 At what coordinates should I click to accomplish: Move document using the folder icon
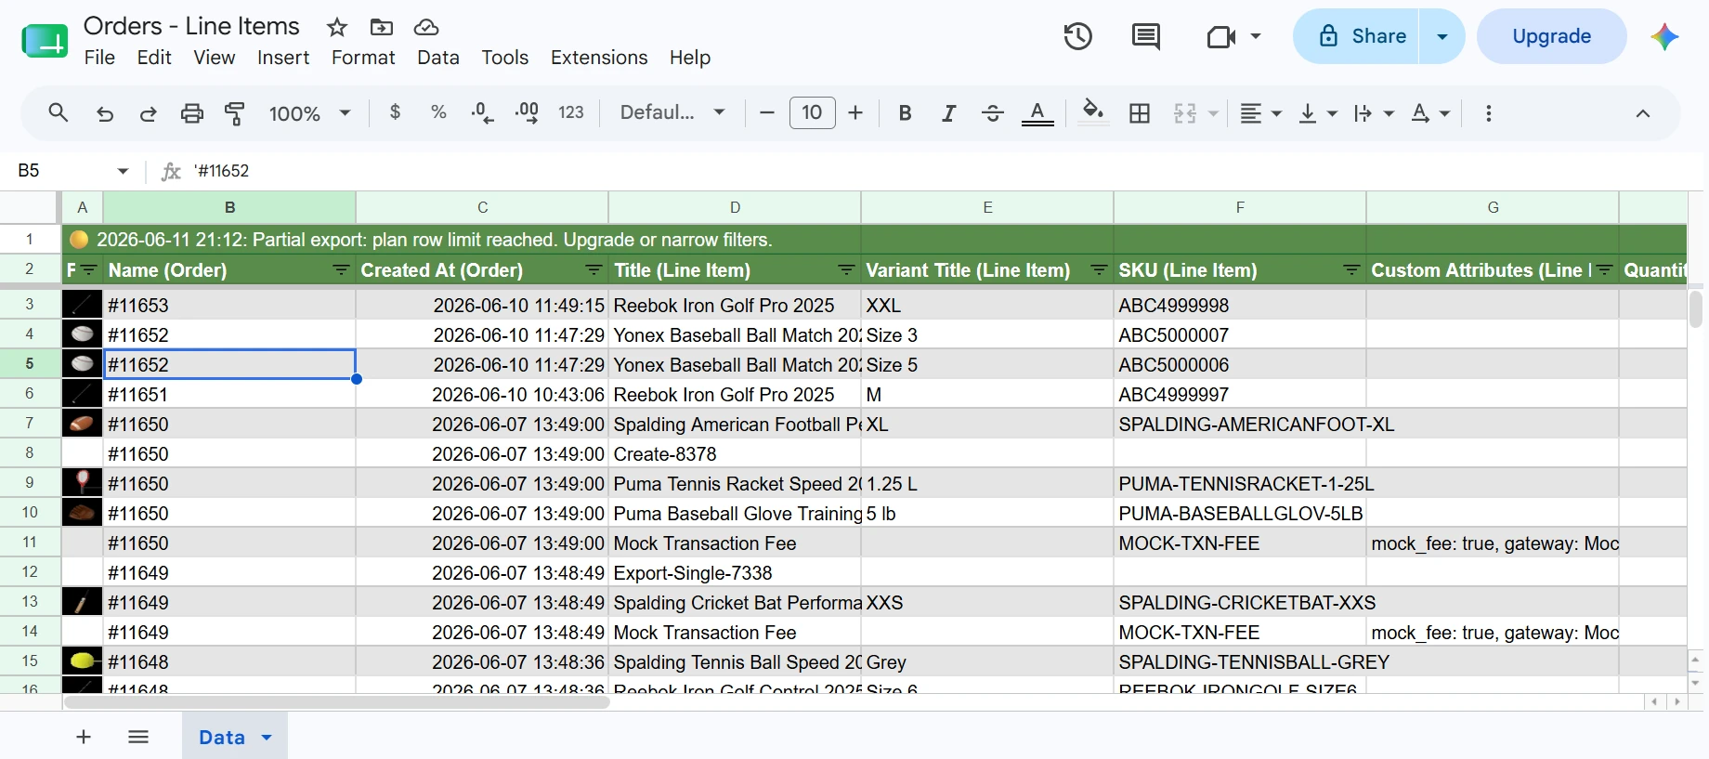click(x=382, y=27)
